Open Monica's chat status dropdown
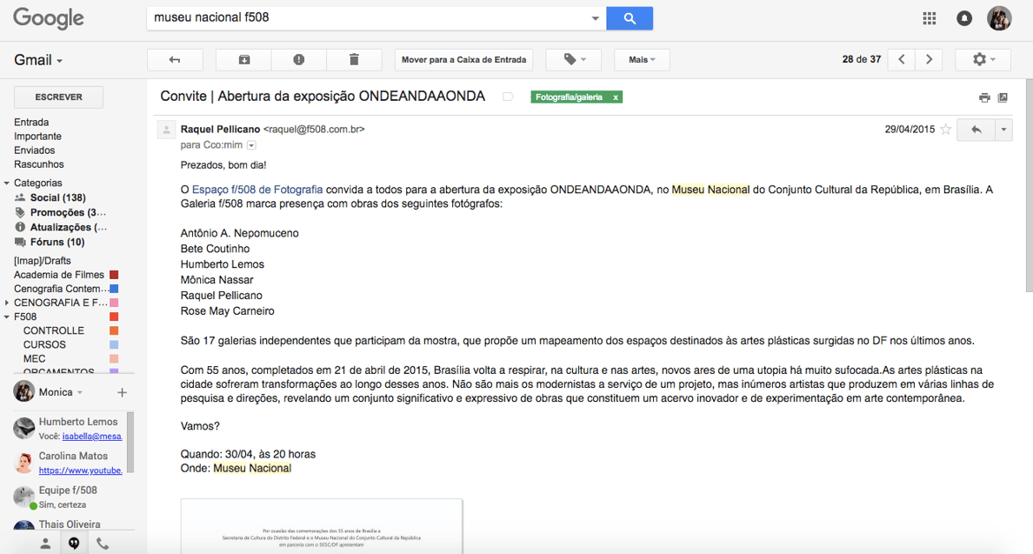 click(x=80, y=392)
